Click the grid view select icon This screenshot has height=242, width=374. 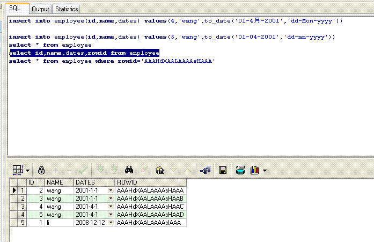[x=18, y=170]
